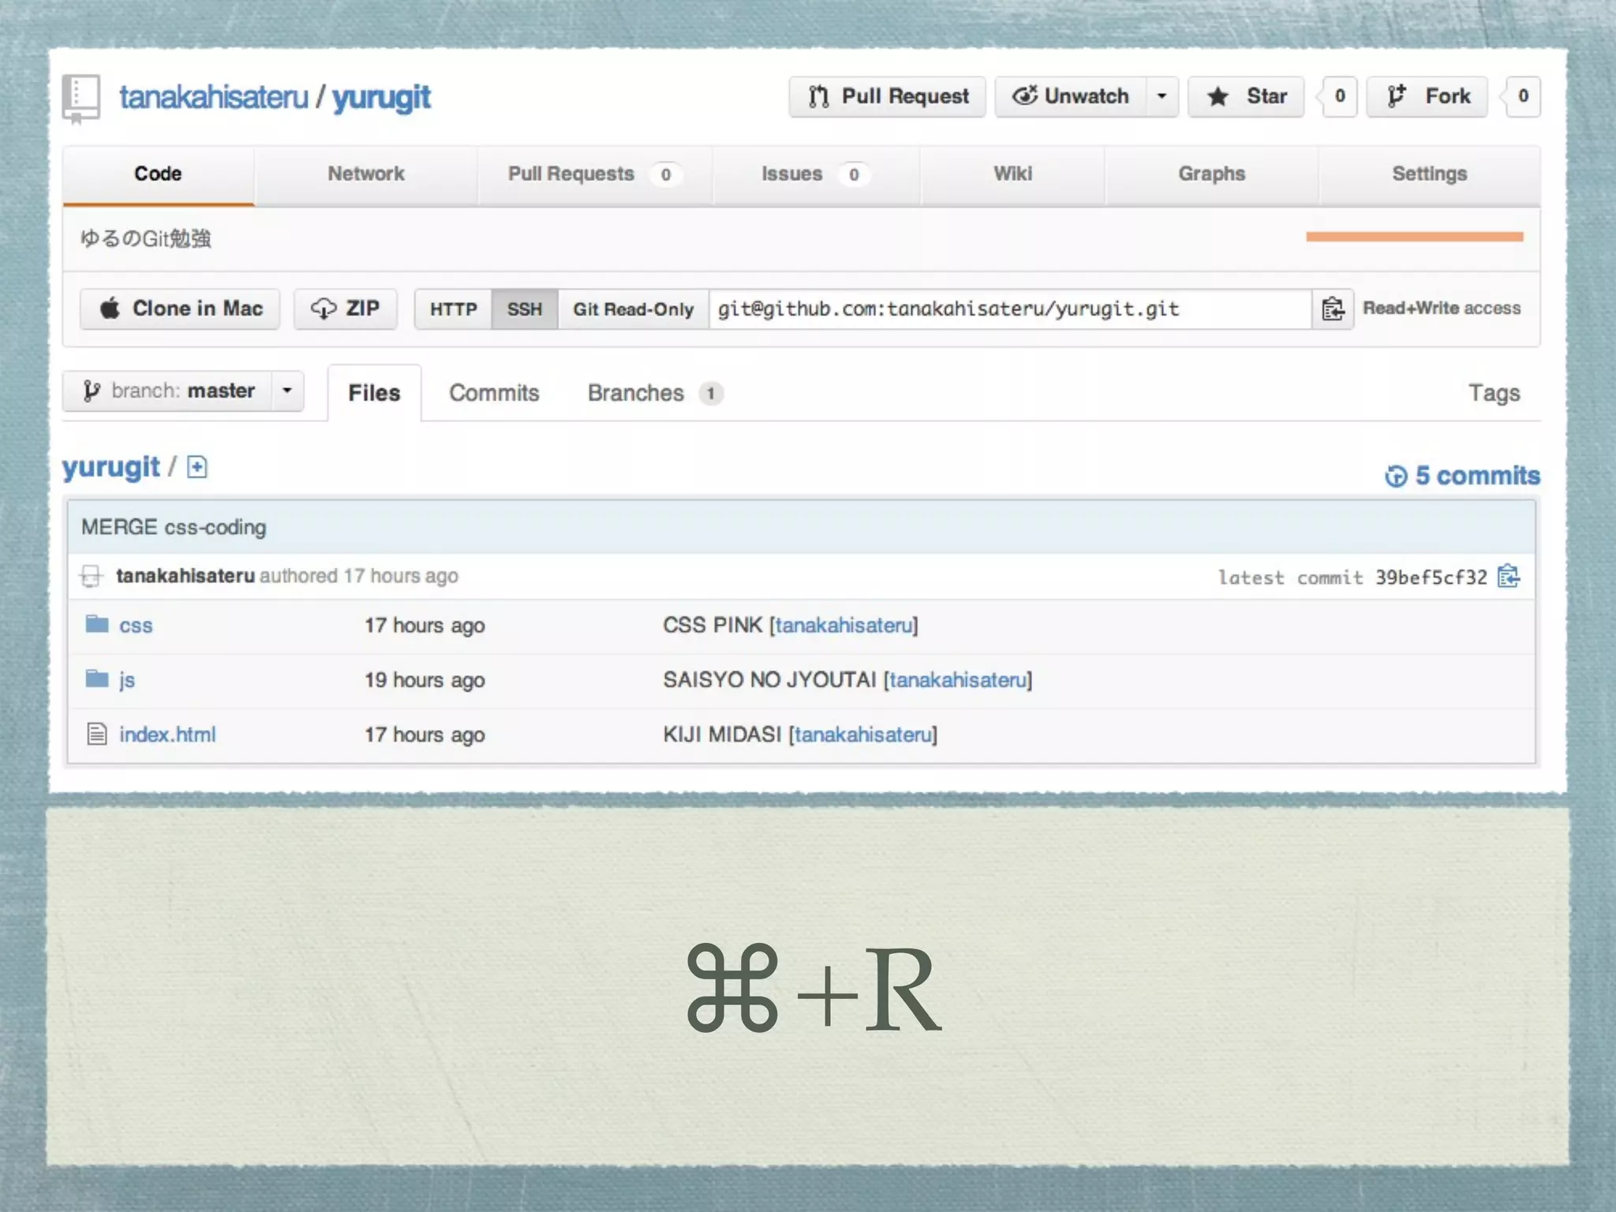Click the index.html file icon
This screenshot has width=1616, height=1212.
coord(97,734)
